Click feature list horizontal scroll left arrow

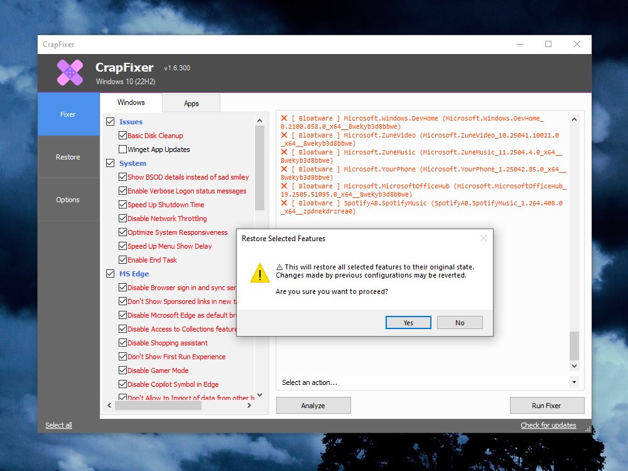(x=109, y=405)
